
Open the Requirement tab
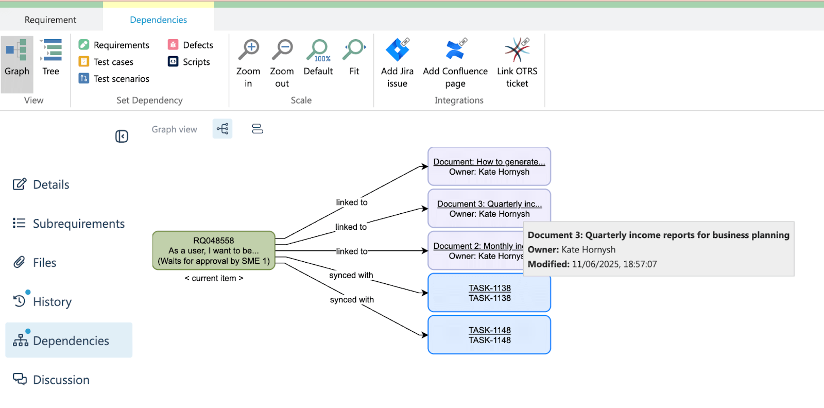50,20
